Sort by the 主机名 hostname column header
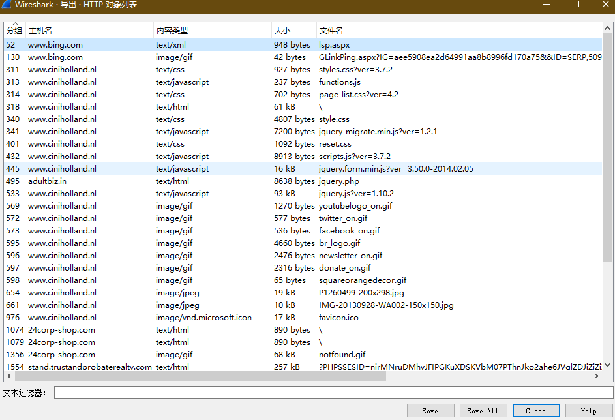 click(89, 31)
